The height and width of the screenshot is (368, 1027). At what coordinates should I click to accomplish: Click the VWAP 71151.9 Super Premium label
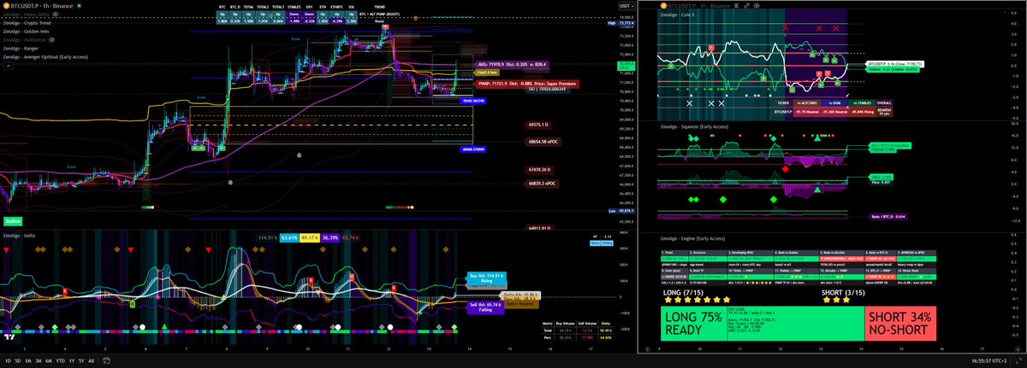click(526, 84)
